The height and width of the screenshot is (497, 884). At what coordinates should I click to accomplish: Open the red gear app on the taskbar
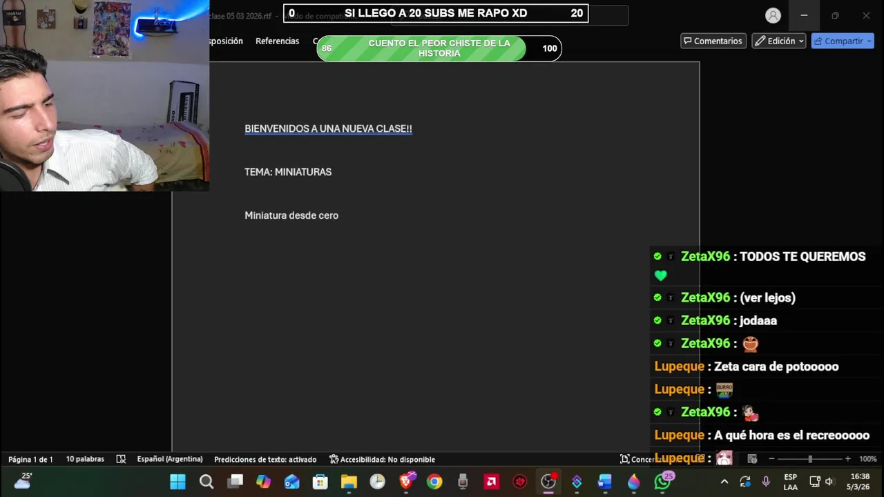[x=520, y=482]
